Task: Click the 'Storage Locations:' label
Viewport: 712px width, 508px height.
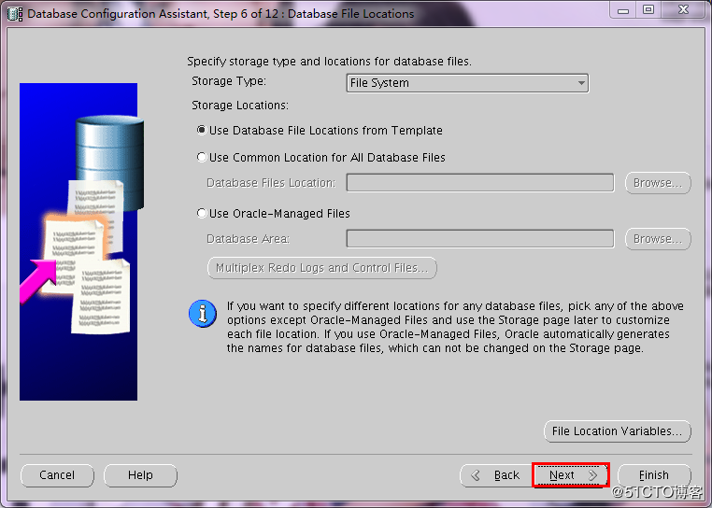Action: click(x=240, y=106)
